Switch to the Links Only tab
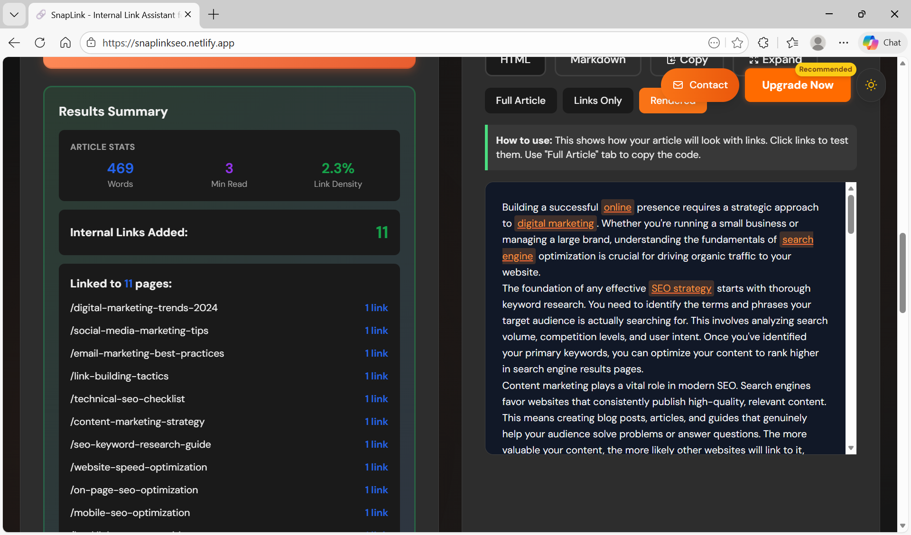 coord(597,101)
